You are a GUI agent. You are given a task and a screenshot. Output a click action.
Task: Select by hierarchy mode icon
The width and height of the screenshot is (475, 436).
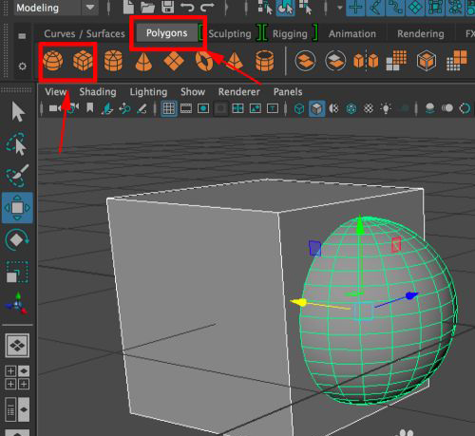(265, 7)
